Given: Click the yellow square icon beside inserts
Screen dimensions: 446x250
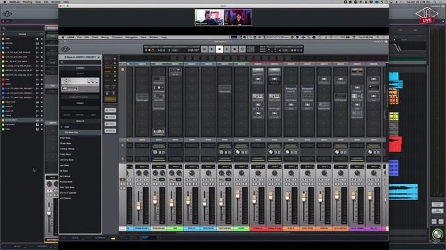Looking at the screenshot, I should pos(123,69).
